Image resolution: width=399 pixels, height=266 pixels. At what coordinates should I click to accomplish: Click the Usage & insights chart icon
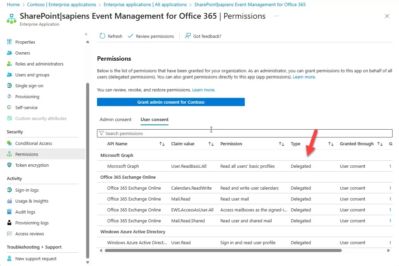coord(10,201)
